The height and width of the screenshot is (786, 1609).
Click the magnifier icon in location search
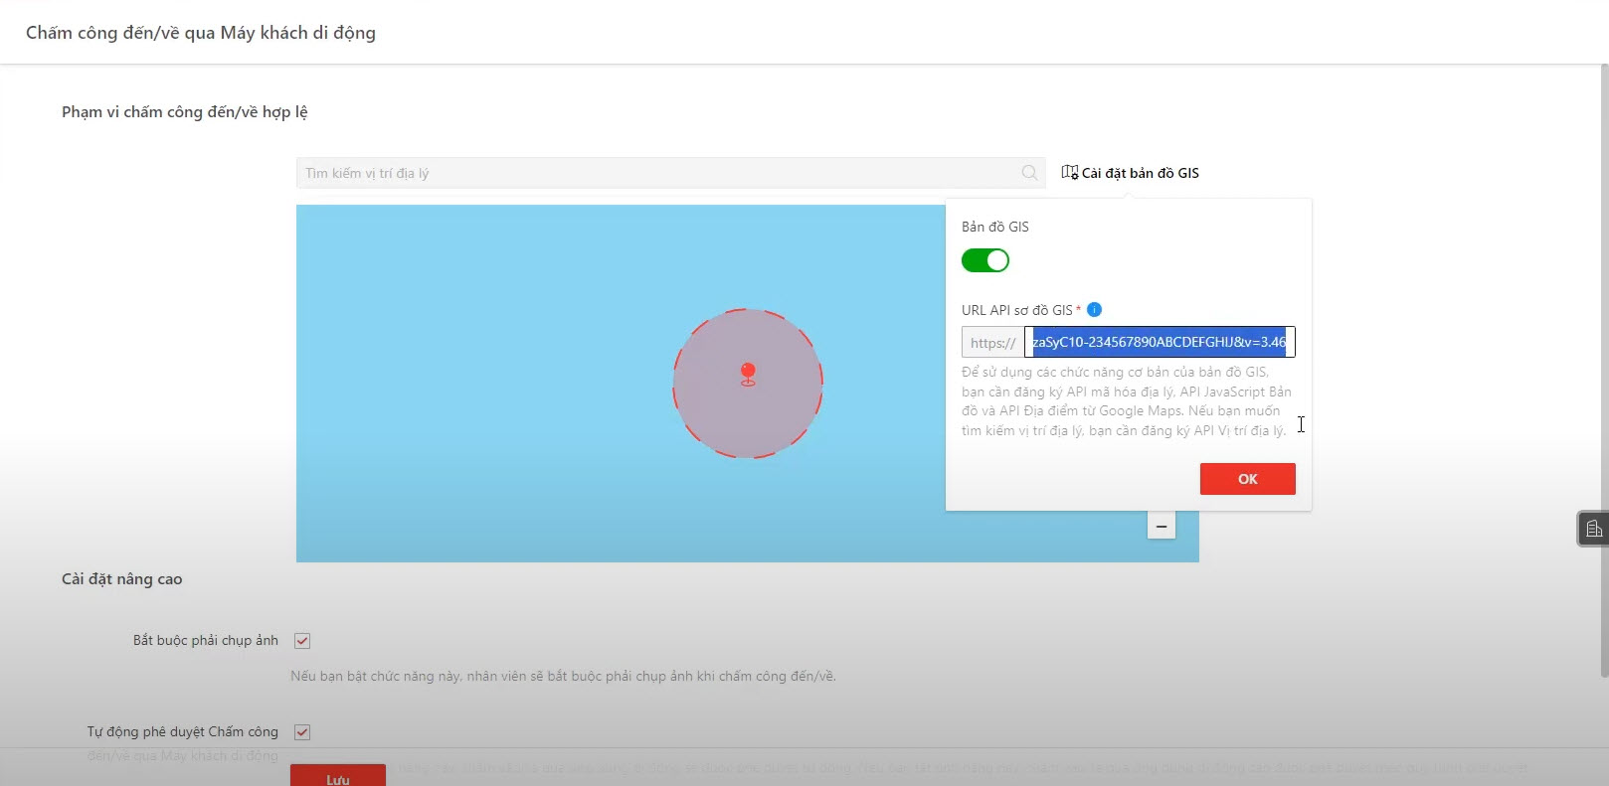[x=1029, y=173]
